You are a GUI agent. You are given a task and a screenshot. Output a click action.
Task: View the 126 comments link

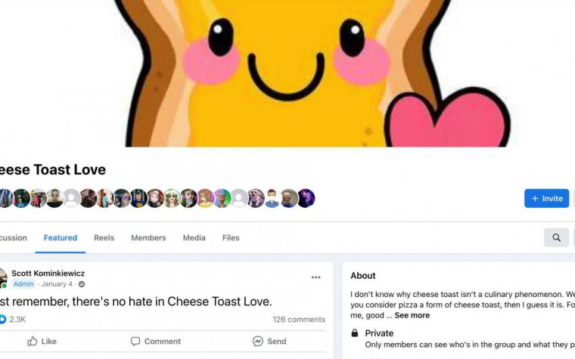(x=299, y=320)
